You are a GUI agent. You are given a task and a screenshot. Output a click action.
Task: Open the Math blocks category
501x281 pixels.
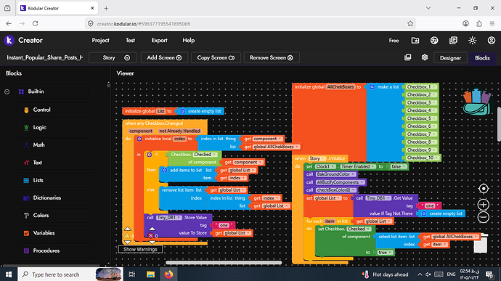click(x=55, y=144)
